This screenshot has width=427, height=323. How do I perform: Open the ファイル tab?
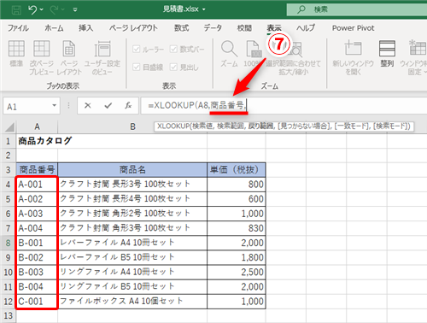(18, 28)
